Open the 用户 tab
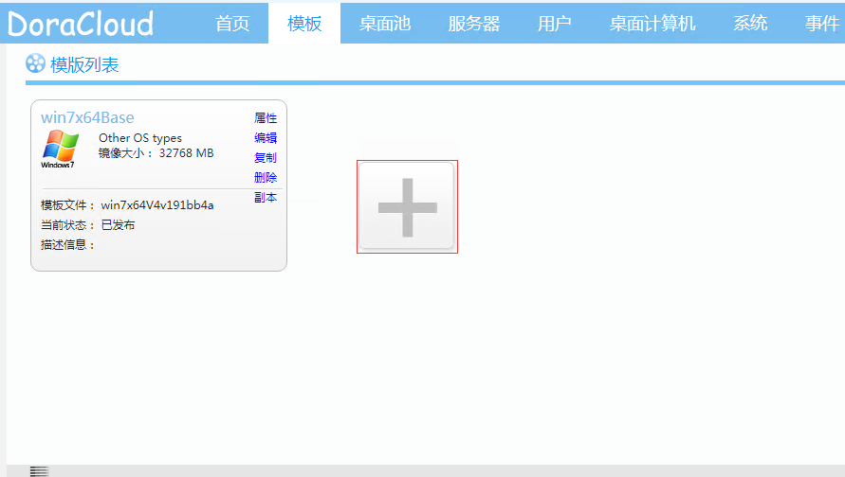Image resolution: width=845 pixels, height=477 pixels. pos(554,24)
